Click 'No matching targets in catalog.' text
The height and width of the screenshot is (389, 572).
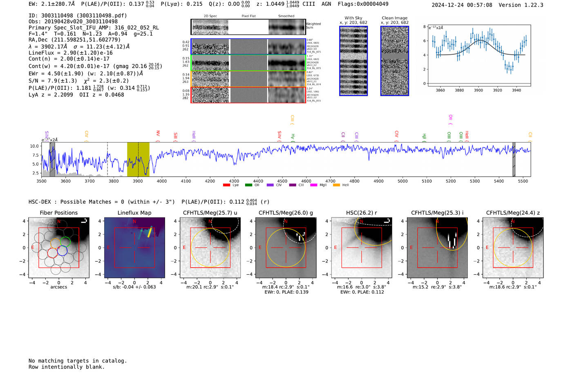click(78, 361)
